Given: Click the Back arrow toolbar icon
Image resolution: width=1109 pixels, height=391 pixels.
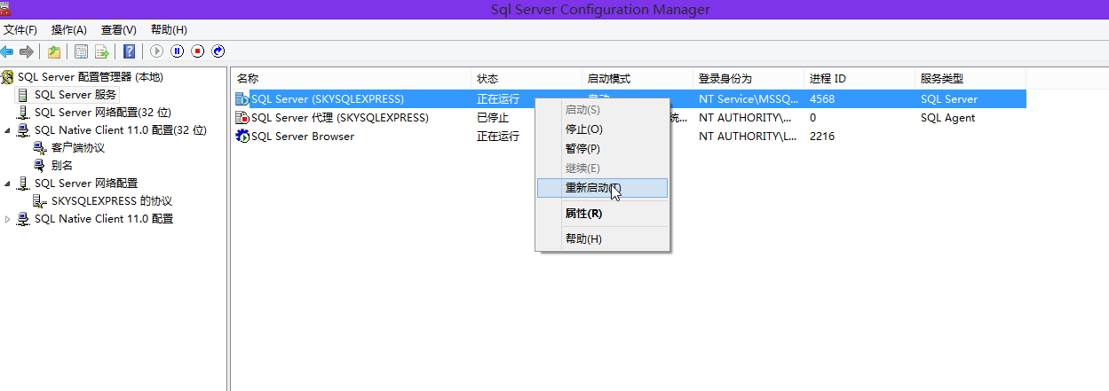Looking at the screenshot, I should (x=7, y=51).
